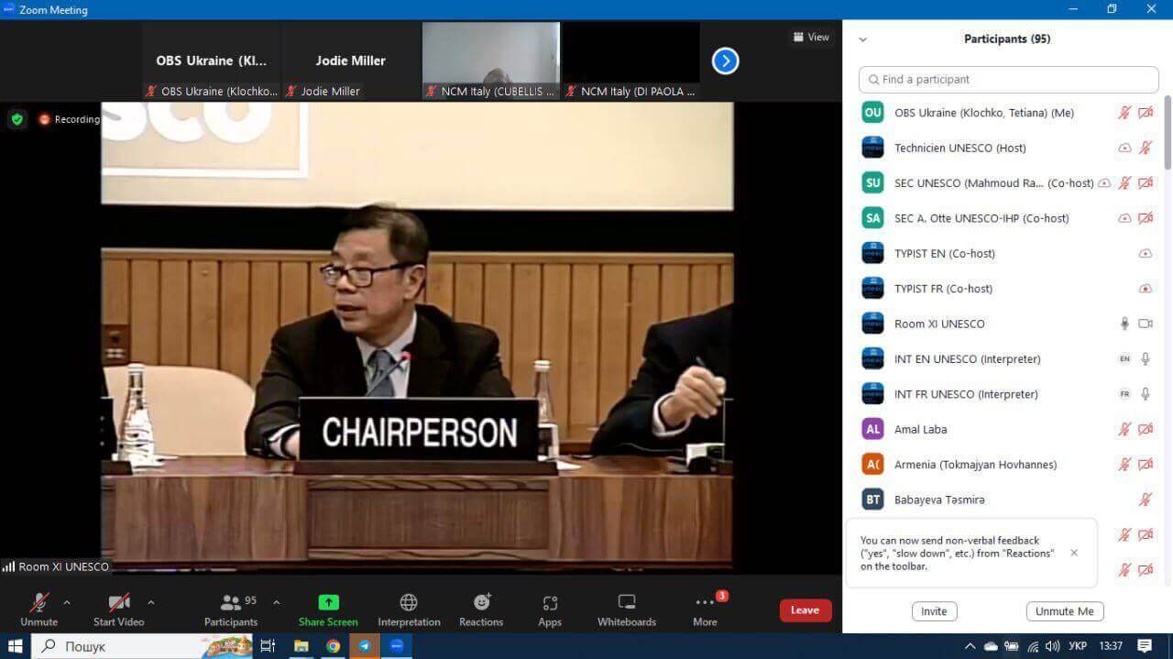The height and width of the screenshot is (659, 1173).
Task: Expand audio options arrow next to Unmute
Action: (67, 602)
